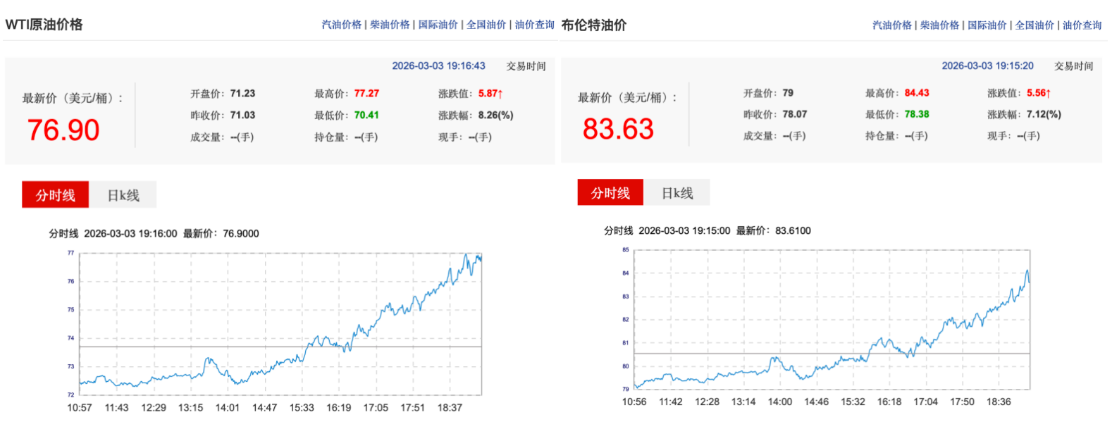
Task: Switch to 日k线 tab under WTI price
Action: coord(123,195)
